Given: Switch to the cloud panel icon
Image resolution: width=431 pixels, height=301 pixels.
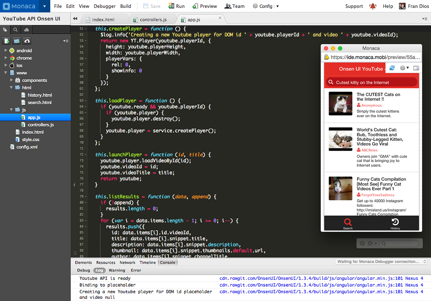Looking at the screenshot, I should click(27, 30).
